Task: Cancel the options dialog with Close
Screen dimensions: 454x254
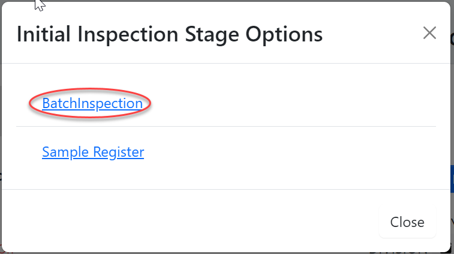Action: pos(407,222)
